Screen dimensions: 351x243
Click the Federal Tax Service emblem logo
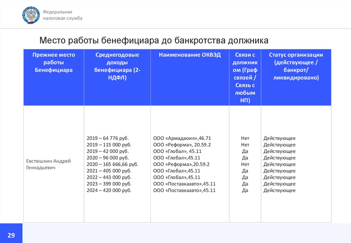point(31,15)
